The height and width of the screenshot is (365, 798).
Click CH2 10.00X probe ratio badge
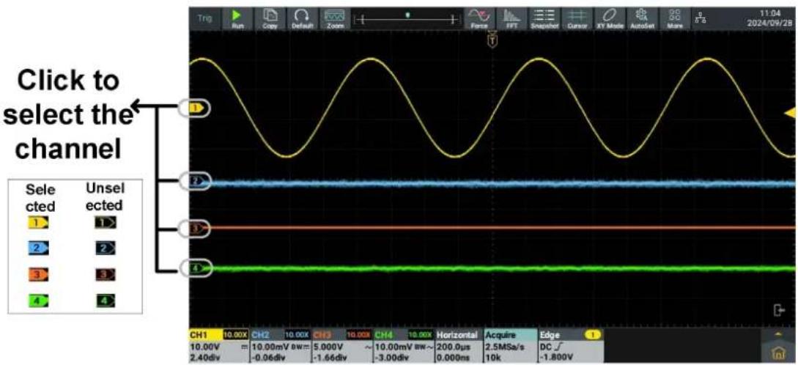296,335
